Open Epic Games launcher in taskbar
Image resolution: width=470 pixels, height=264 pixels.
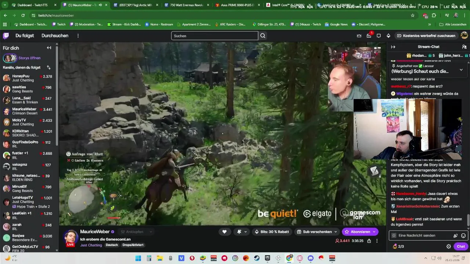[267, 258]
